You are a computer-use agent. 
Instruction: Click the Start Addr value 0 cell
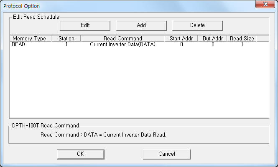tap(181, 44)
